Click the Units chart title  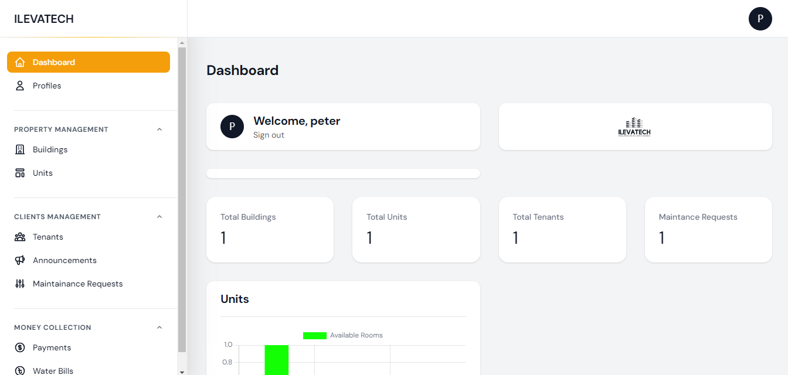pyautogui.click(x=235, y=299)
